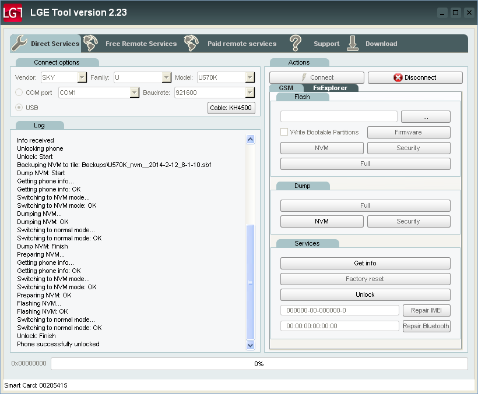Click log line 'Flashing NVM: OK'
The width and height of the screenshot is (478, 394).
(x=43, y=311)
